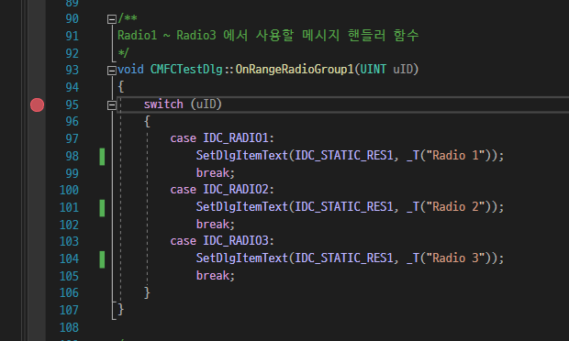
Task: Click SetDlgItemText on line 98
Action: pyautogui.click(x=242, y=156)
